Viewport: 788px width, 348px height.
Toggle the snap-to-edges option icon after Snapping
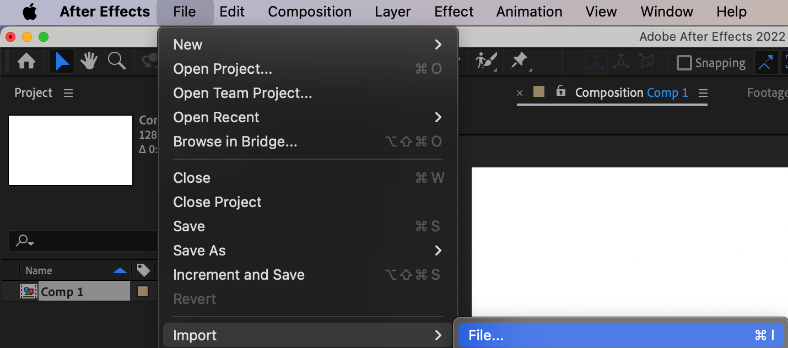[x=765, y=63]
